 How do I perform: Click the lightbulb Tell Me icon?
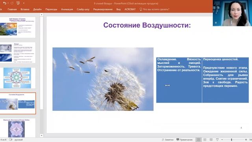[x=141, y=9]
